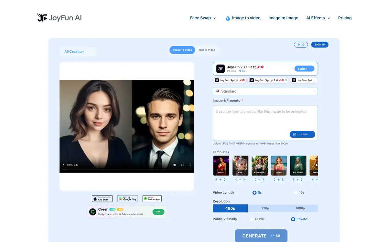The image size is (388, 242).
Task: Click the credits counter showing 30
Action: click(301, 45)
